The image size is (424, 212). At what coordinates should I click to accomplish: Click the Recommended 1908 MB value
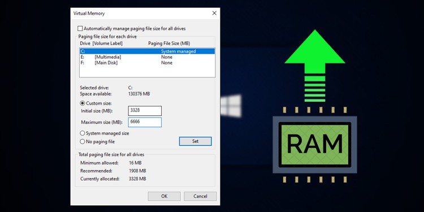tap(137, 171)
